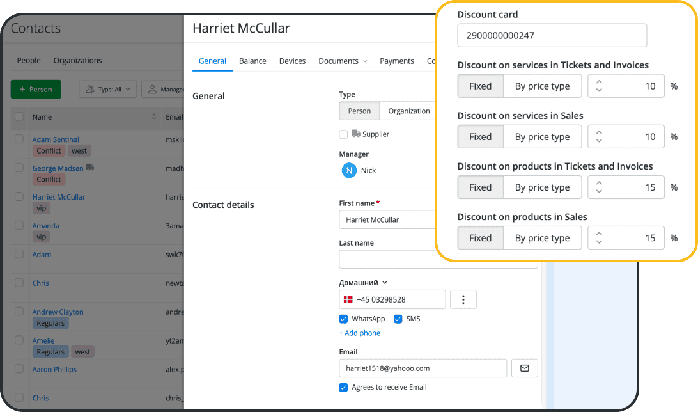This screenshot has height=412, width=698.
Task: Uncheck the WhatsApp checkbox
Action: pyautogui.click(x=343, y=319)
